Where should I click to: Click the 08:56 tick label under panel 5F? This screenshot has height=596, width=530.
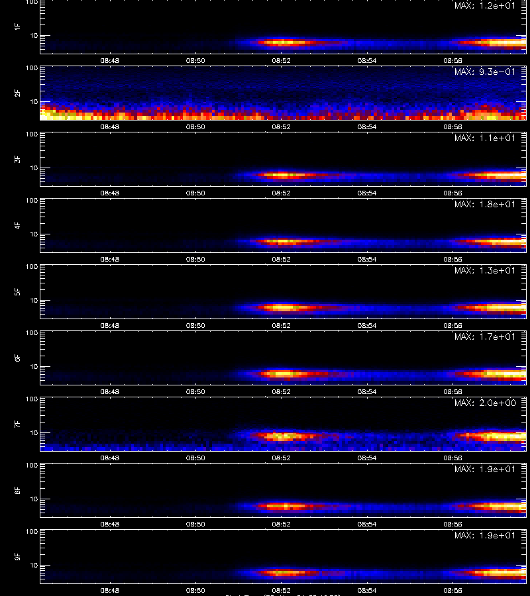point(453,325)
